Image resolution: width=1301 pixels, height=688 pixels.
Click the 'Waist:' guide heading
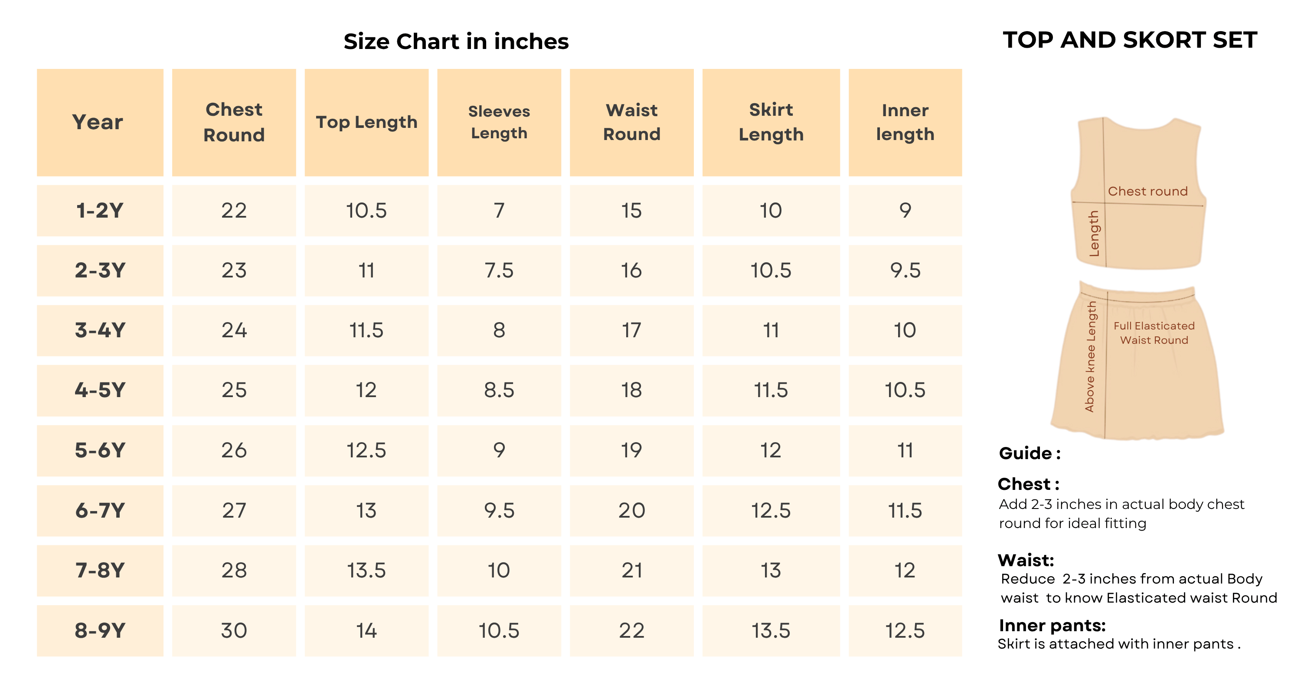(x=1026, y=560)
